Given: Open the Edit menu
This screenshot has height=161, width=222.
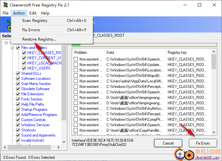Looking at the screenshot, I should (x=33, y=13).
